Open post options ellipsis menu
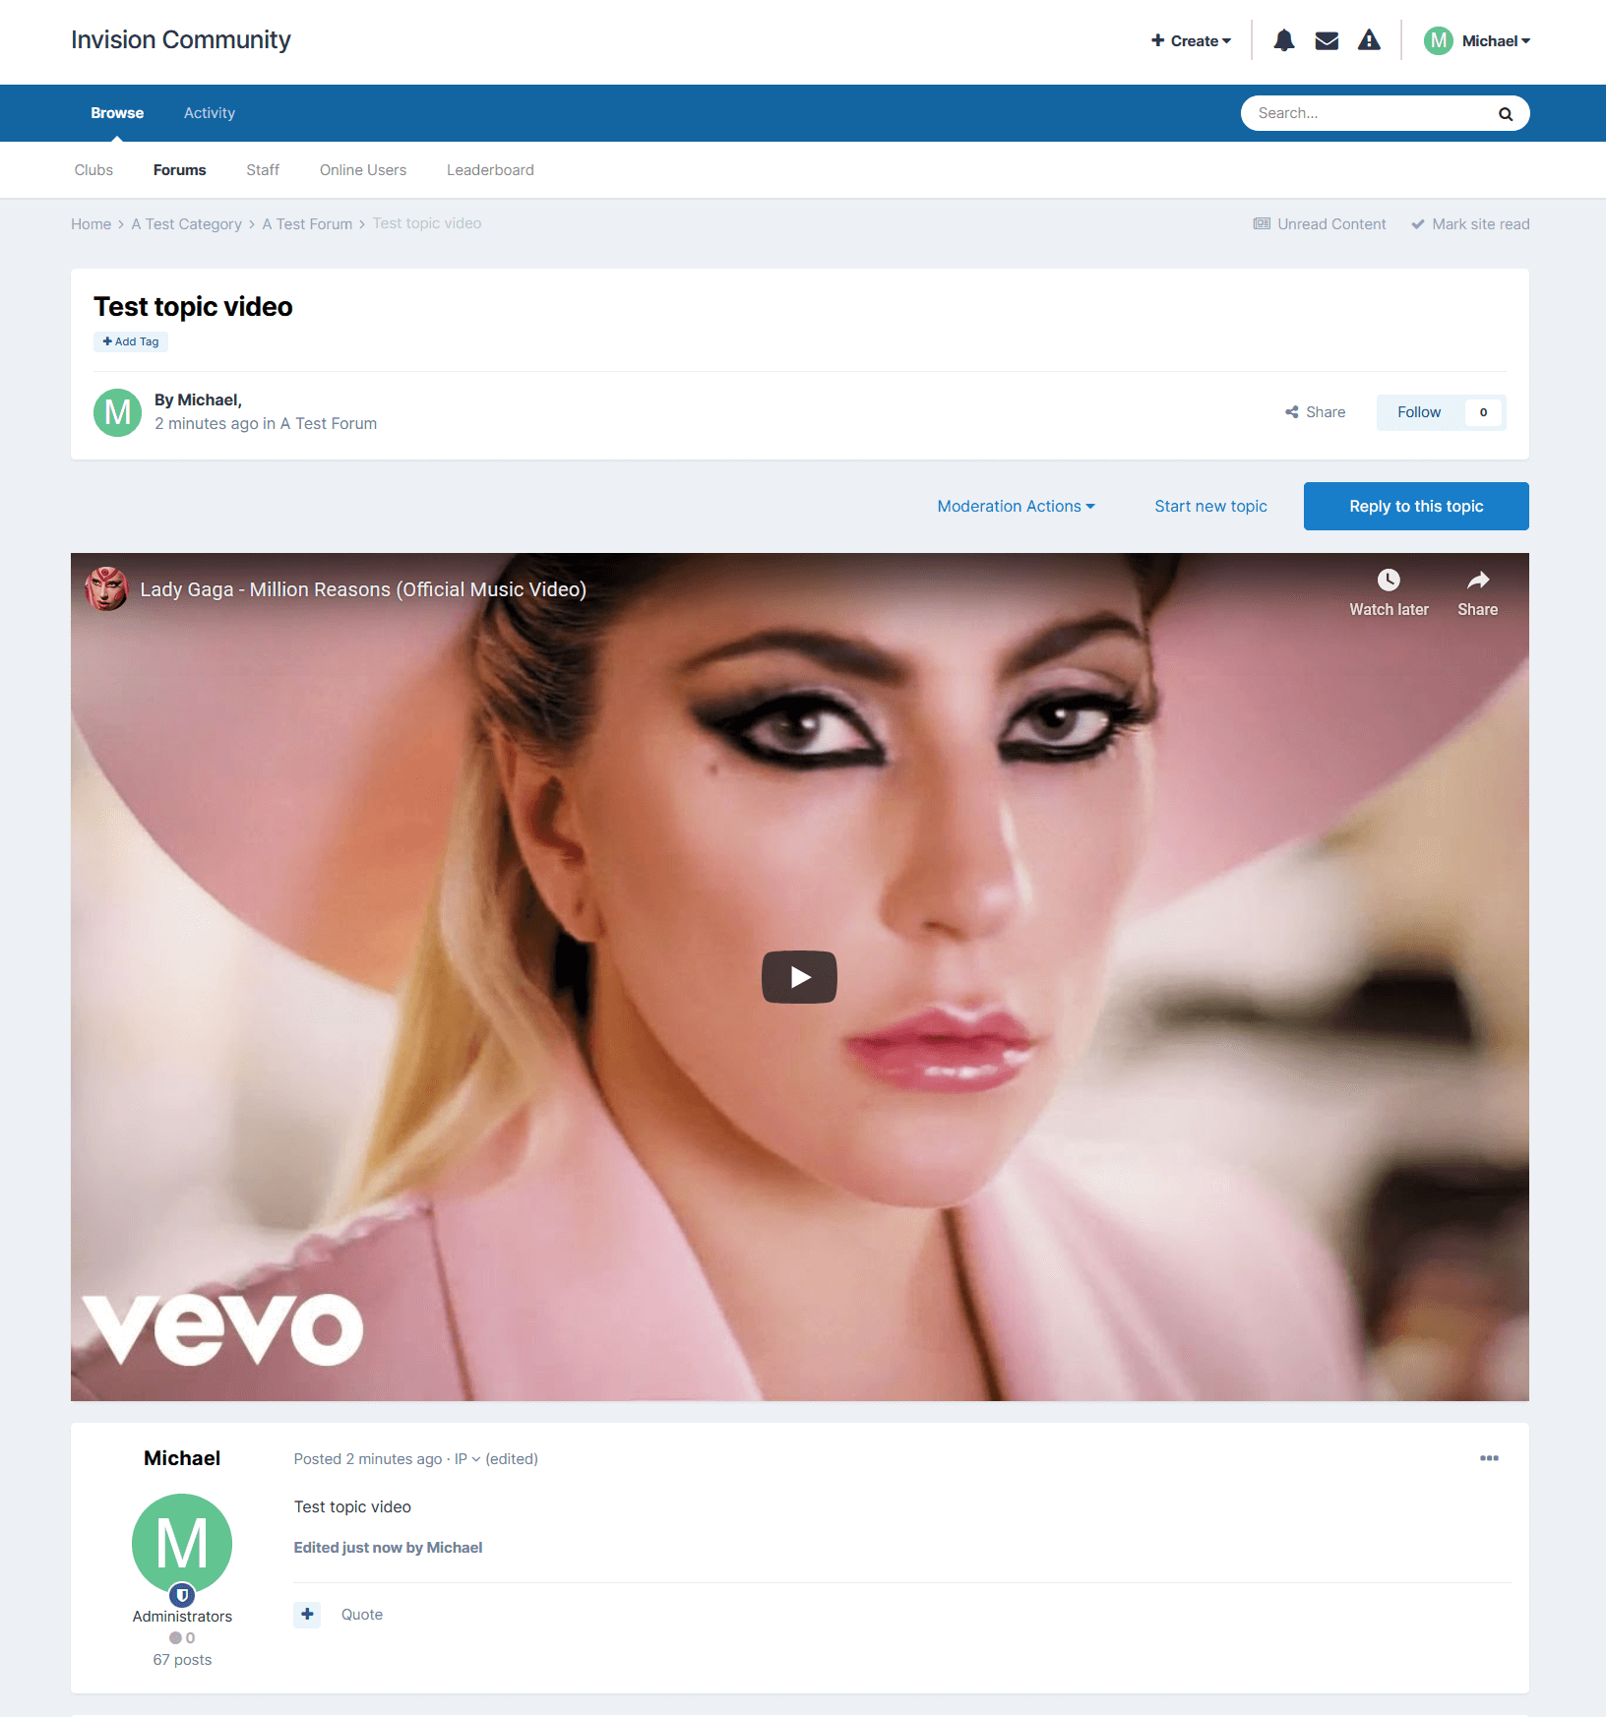The image size is (1606, 1717). tap(1489, 1458)
